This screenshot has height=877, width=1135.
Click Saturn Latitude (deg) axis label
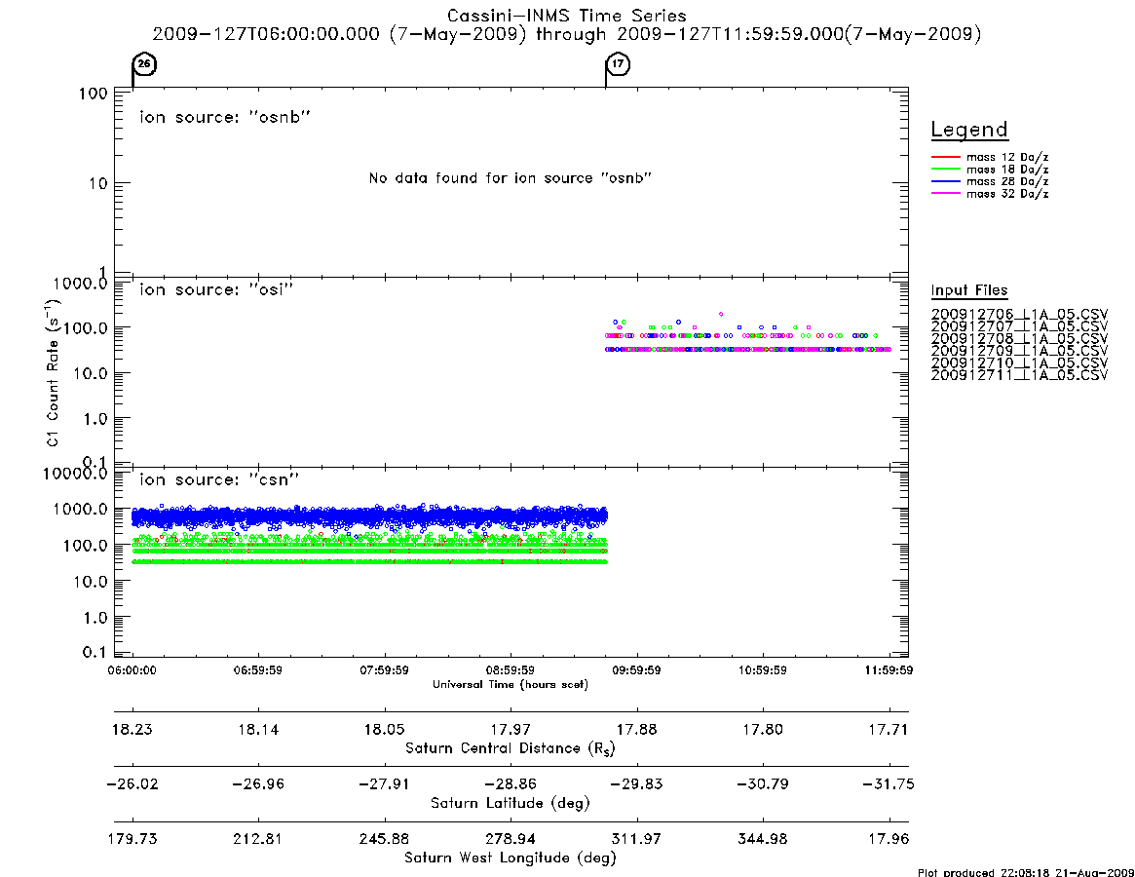tap(511, 803)
